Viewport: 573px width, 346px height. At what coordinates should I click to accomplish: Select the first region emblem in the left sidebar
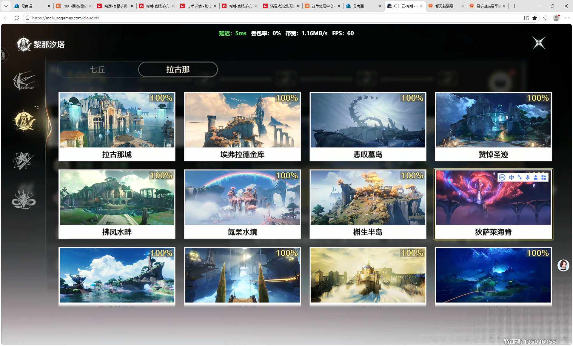(x=24, y=80)
